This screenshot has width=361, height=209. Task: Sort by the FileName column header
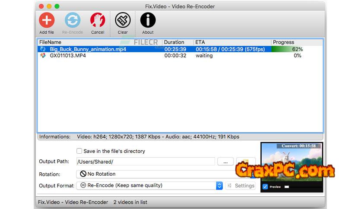[100, 42]
